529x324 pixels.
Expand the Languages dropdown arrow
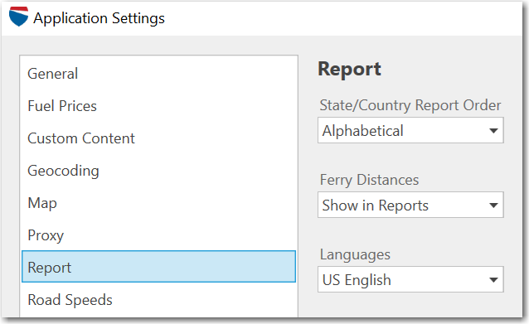(493, 279)
